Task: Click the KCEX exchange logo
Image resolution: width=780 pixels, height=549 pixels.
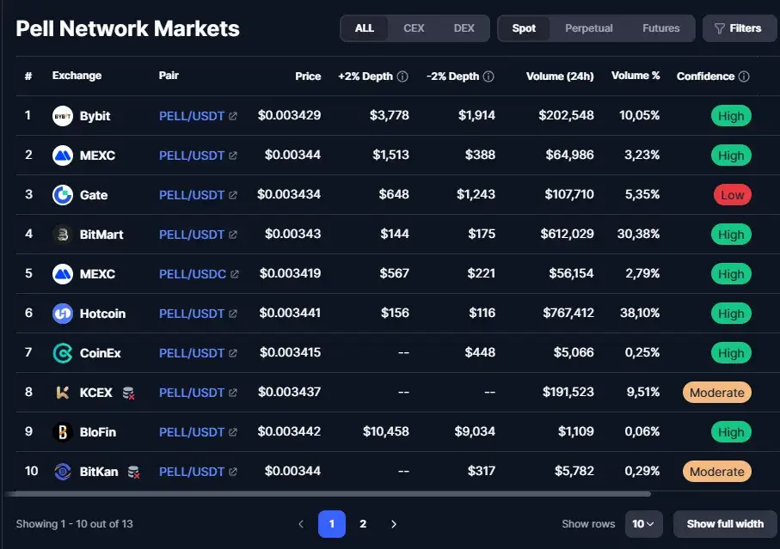Action: point(63,393)
